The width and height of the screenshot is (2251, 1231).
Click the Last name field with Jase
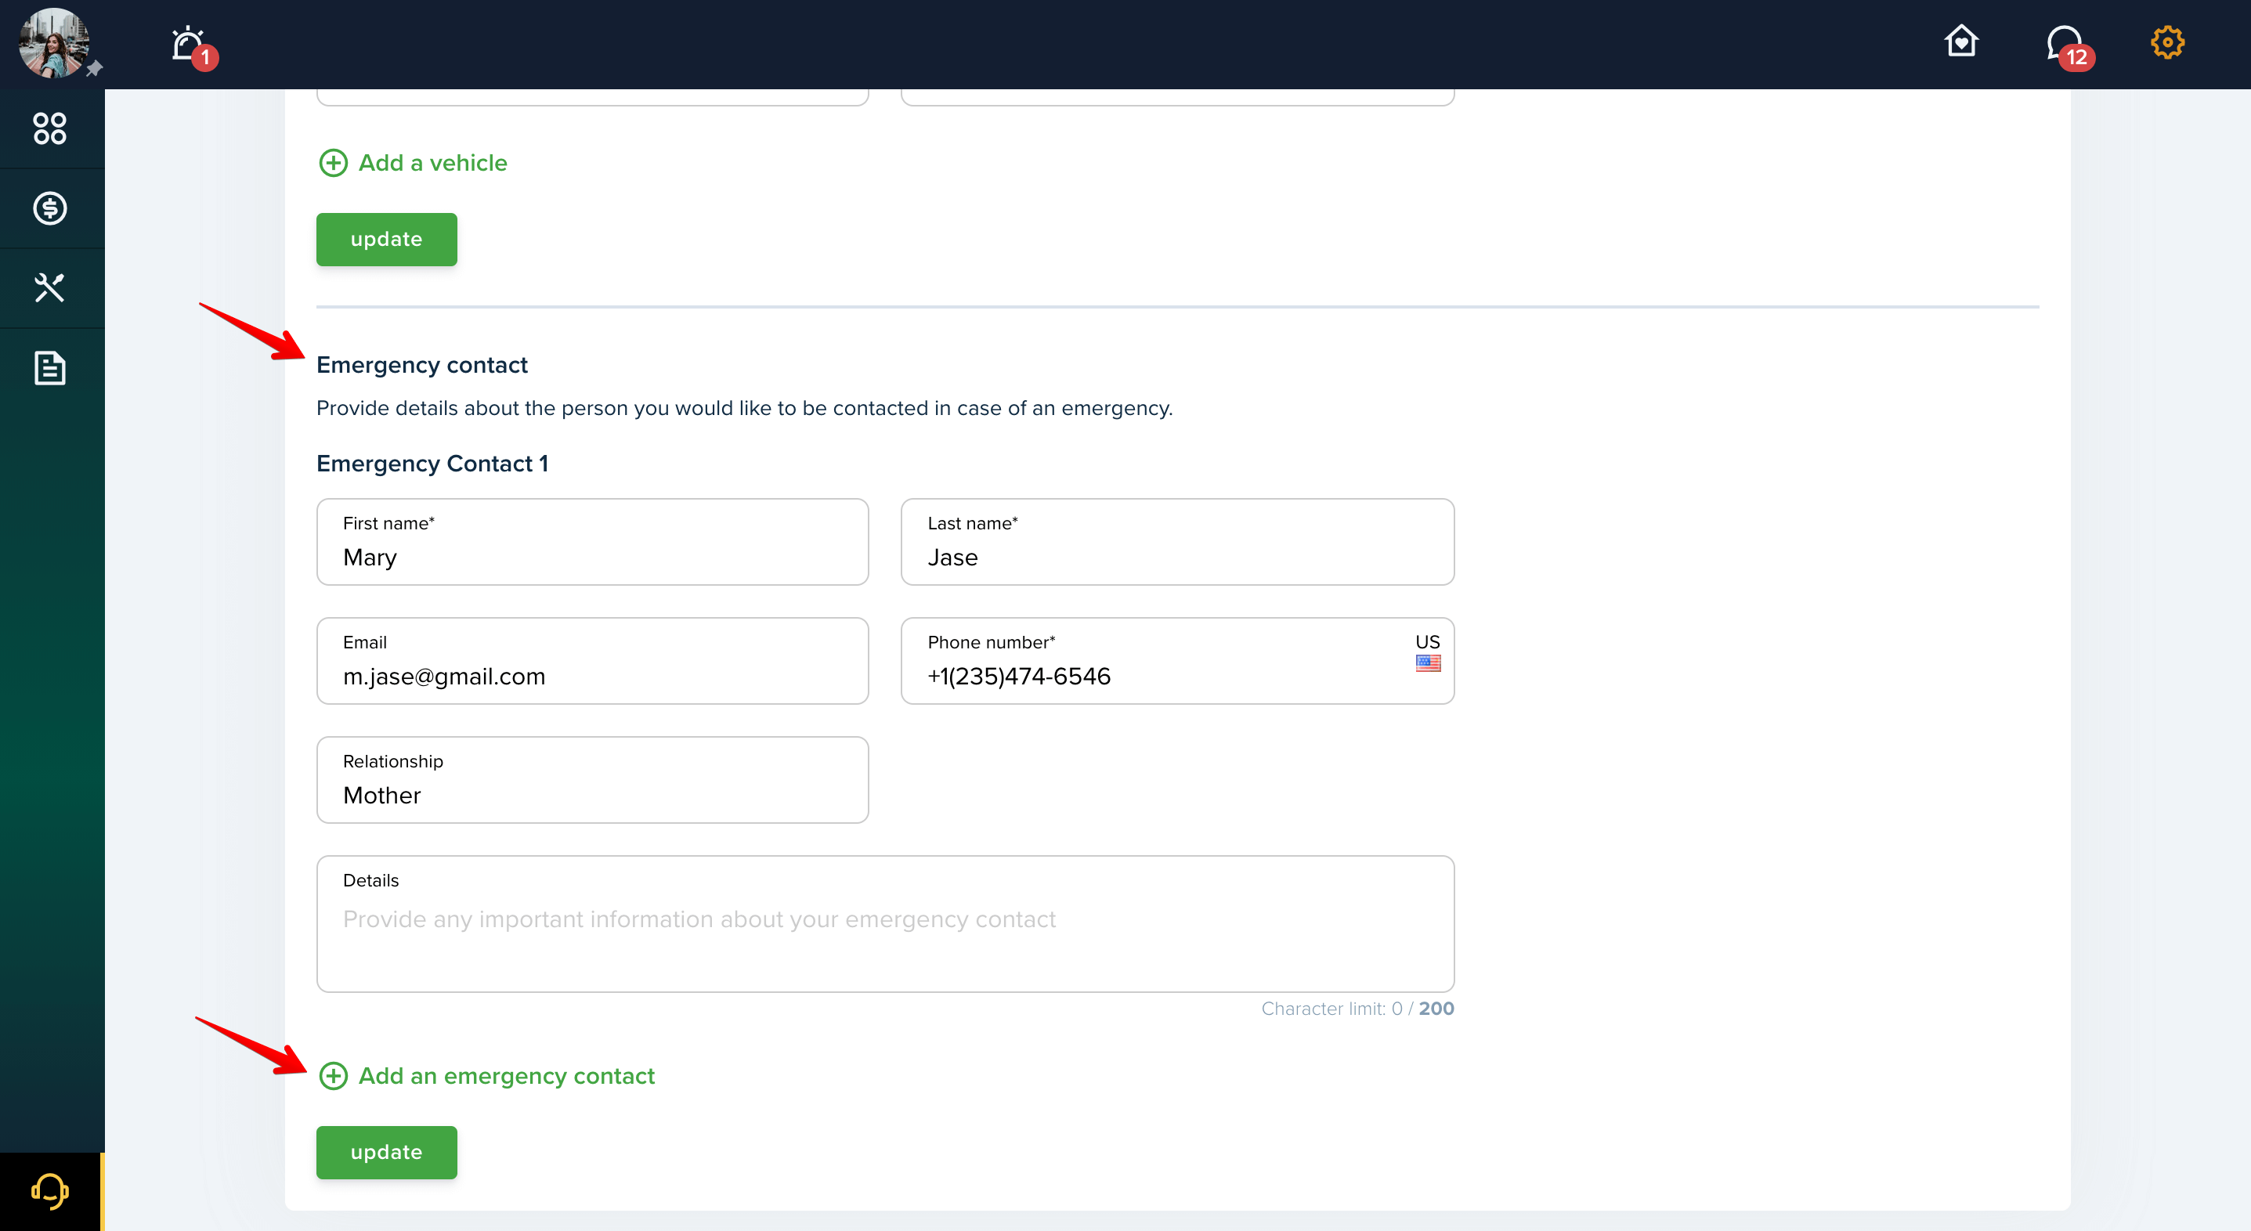(x=1177, y=542)
